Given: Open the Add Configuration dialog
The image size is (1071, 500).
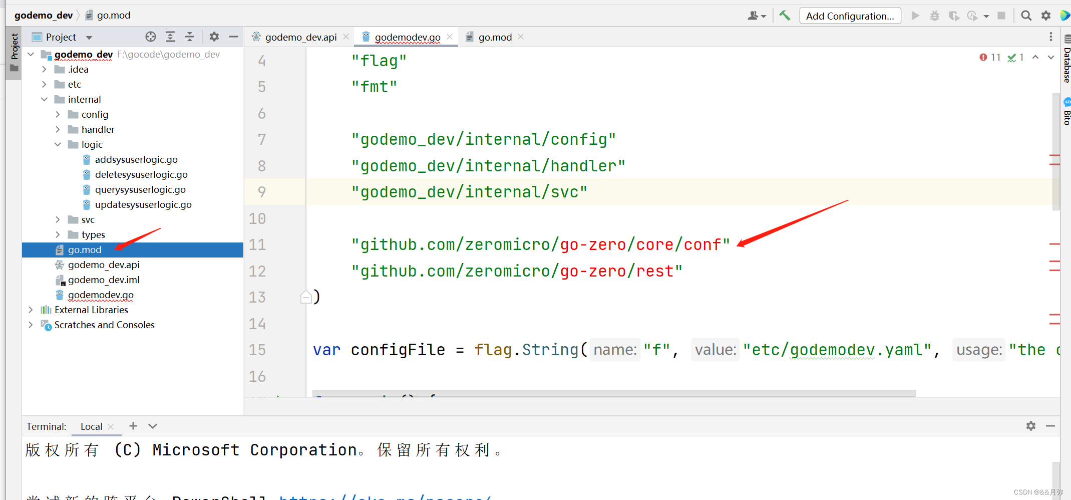Looking at the screenshot, I should click(850, 16).
